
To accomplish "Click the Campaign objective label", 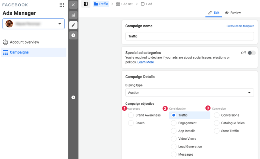I will [140, 104].
